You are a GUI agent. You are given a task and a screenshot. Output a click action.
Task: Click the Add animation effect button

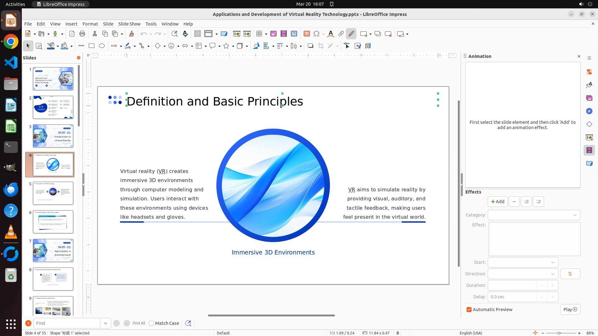(x=497, y=202)
